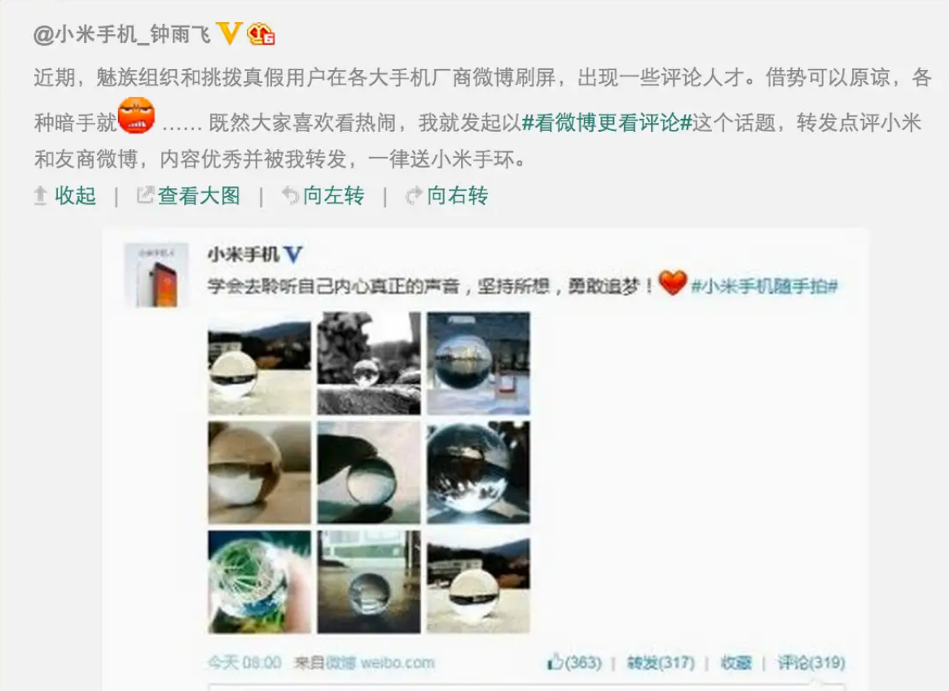Open the #小米手机随手拍# hashtag
The image size is (949, 691).
(x=764, y=286)
